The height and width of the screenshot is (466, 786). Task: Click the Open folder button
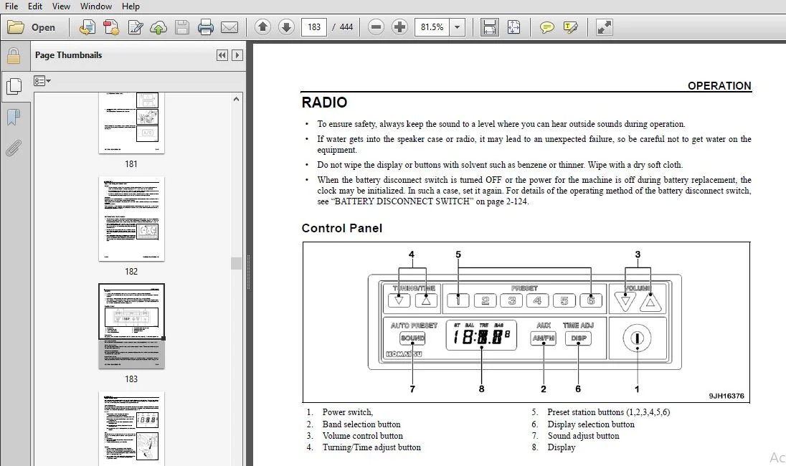point(31,27)
